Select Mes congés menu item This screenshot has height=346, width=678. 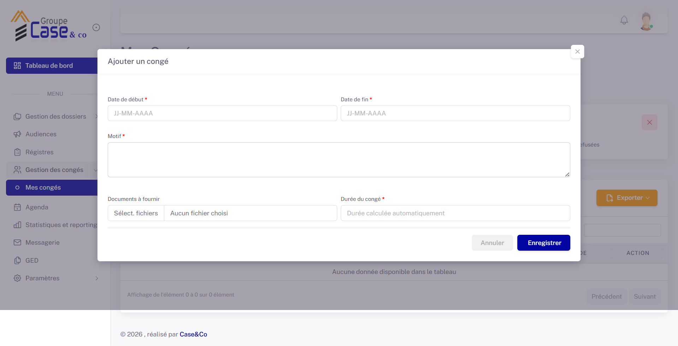pyautogui.click(x=52, y=187)
